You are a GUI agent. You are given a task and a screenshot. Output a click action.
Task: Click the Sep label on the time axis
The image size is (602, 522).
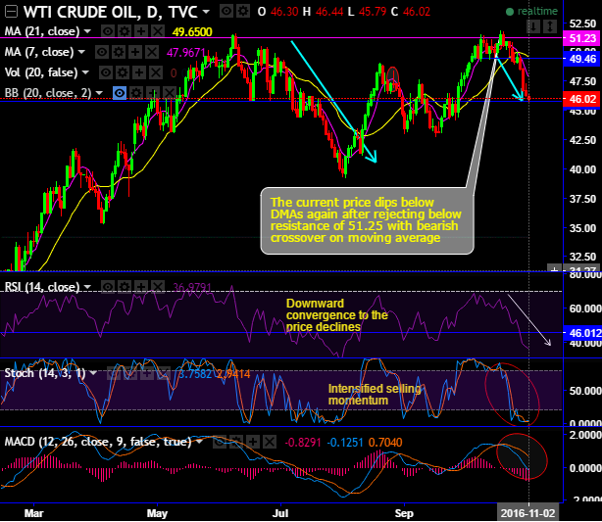point(404,513)
